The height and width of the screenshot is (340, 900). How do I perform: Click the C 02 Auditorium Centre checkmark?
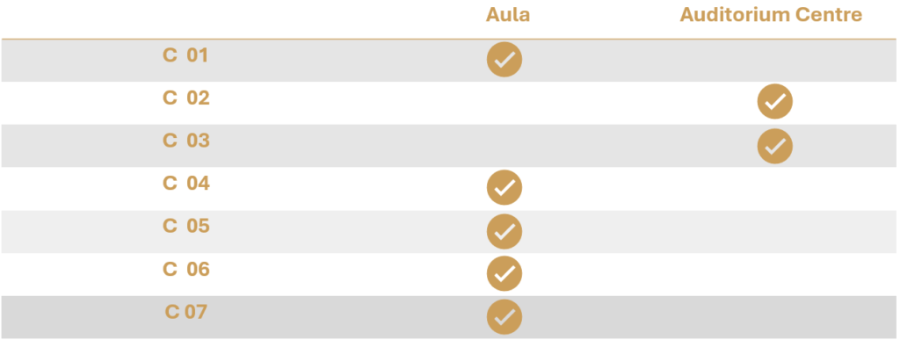click(x=775, y=102)
